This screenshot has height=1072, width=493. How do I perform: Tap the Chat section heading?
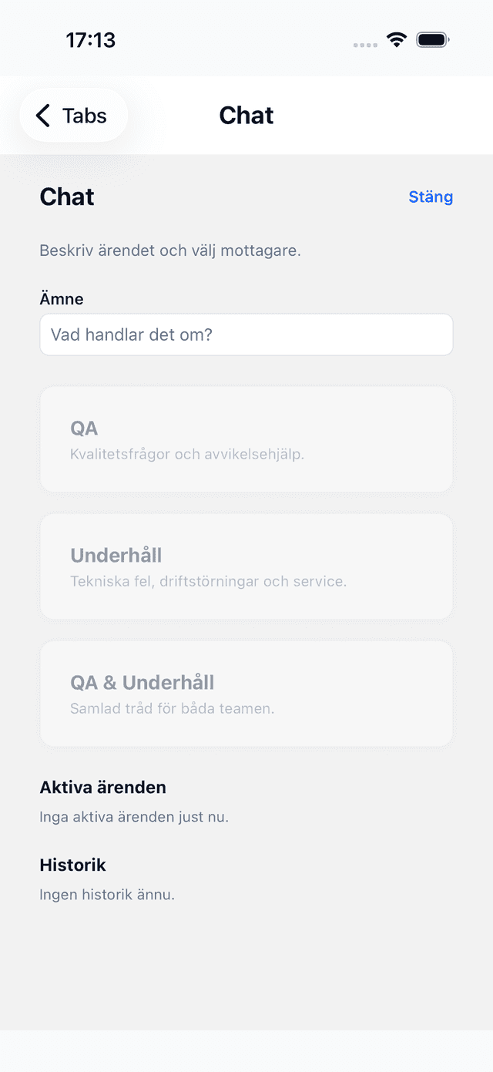[66, 197]
